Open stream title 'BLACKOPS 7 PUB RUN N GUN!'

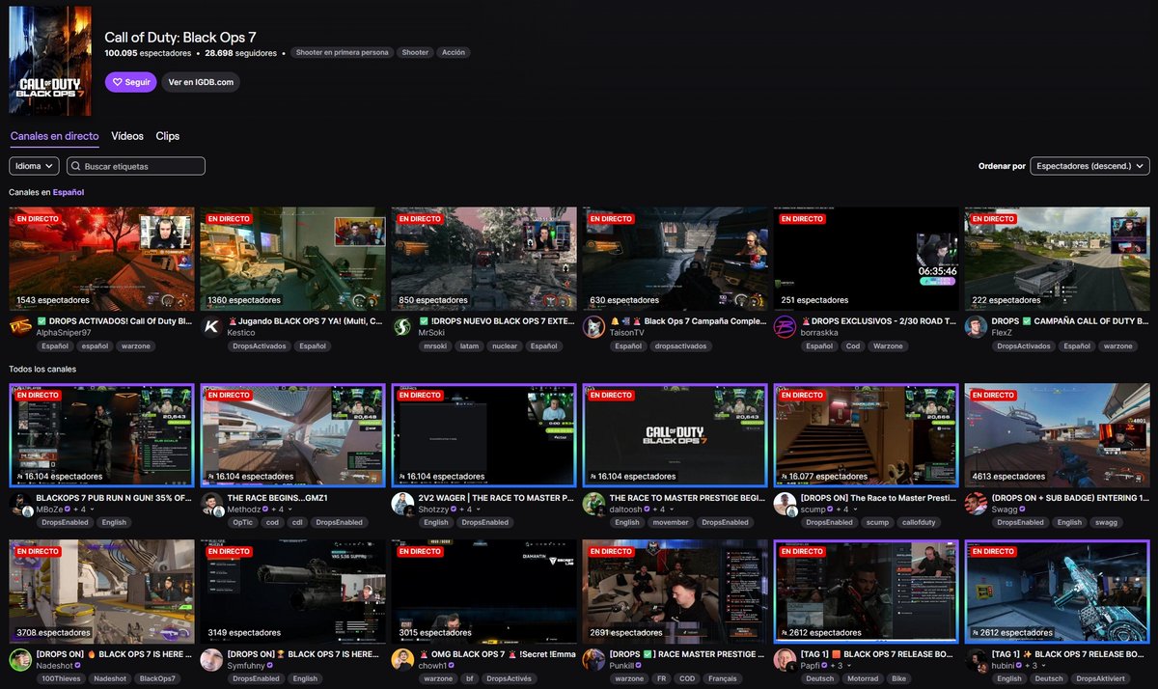[113, 498]
